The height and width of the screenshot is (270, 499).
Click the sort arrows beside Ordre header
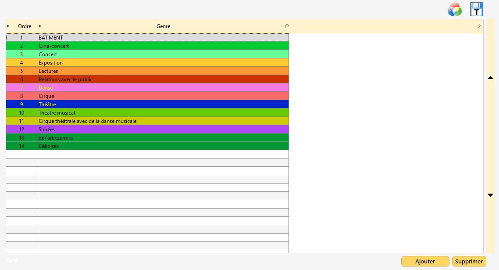(8, 26)
